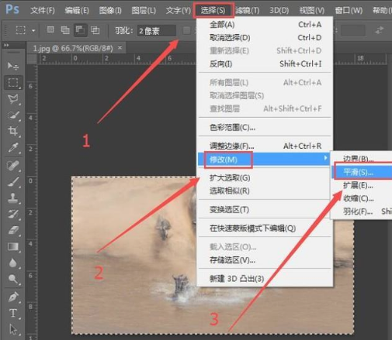
Task: Select the Gradient tool
Action: coord(13,246)
